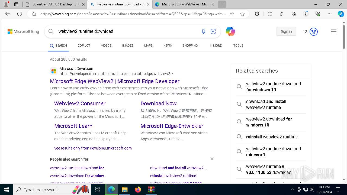
Task: Reload the page with refresh icon
Action: [x=20, y=14]
